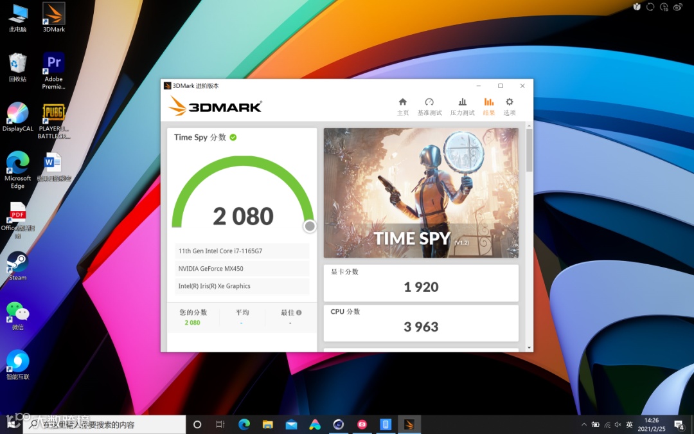Expand the system tray hidden icons chevron
The width and height of the screenshot is (694, 434).
pos(583,424)
